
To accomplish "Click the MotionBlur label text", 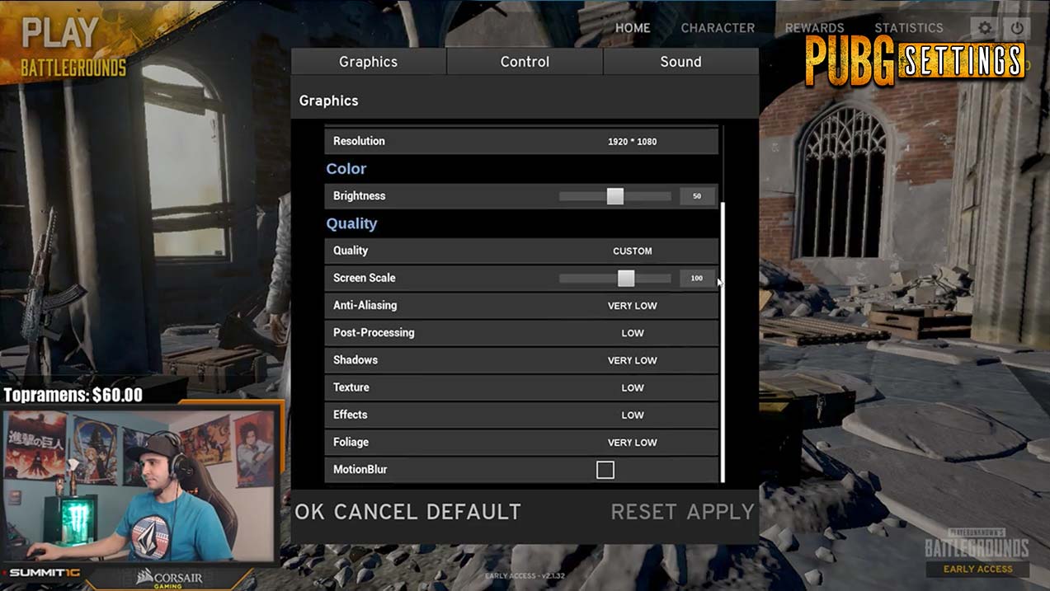I will [x=360, y=470].
